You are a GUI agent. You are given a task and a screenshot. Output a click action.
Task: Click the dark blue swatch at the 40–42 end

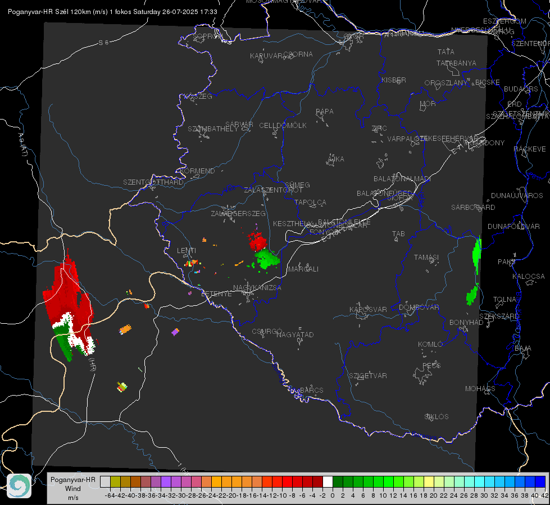[x=540, y=481]
